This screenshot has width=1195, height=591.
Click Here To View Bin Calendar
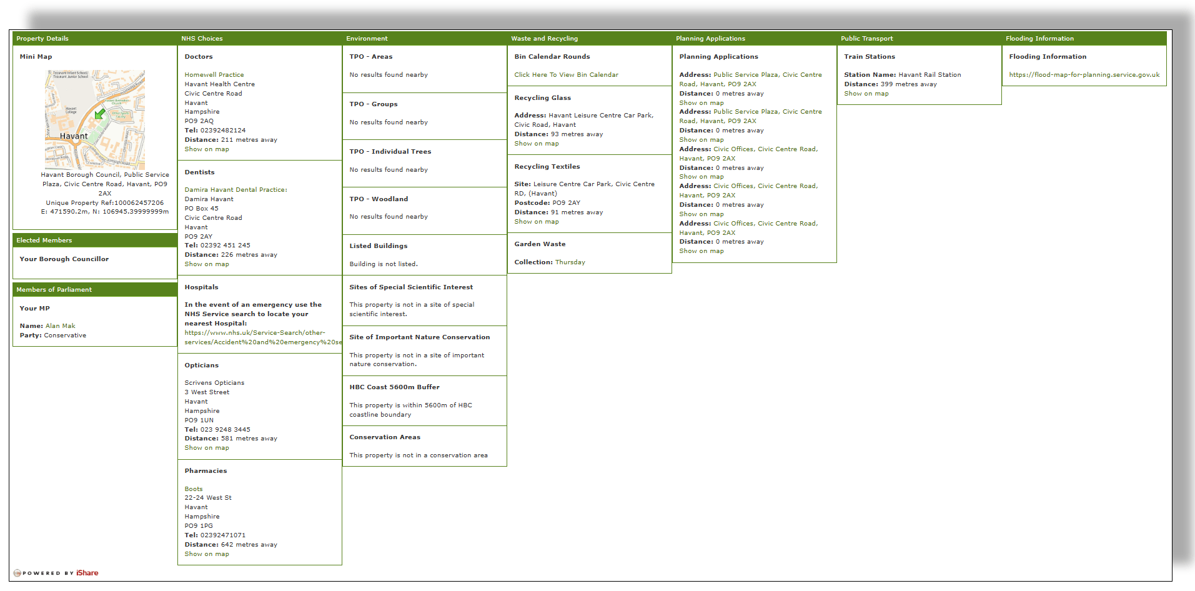(x=566, y=75)
